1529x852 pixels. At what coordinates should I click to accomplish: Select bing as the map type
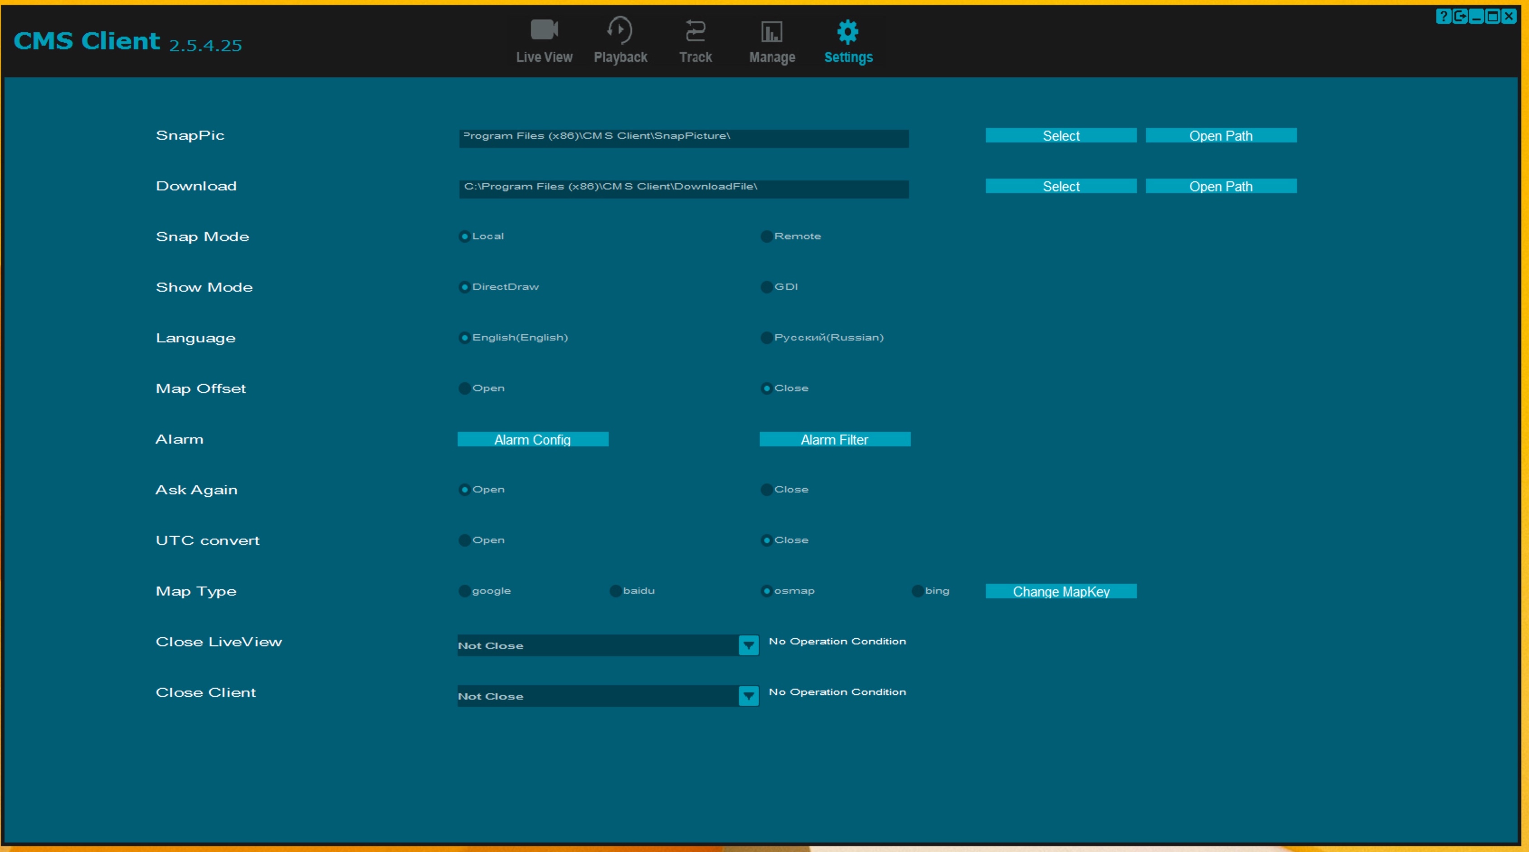pyautogui.click(x=917, y=591)
